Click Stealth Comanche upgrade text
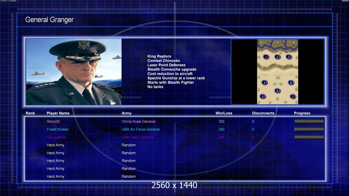Image resolution: width=349 pixels, height=196 pixels. tap(172, 69)
